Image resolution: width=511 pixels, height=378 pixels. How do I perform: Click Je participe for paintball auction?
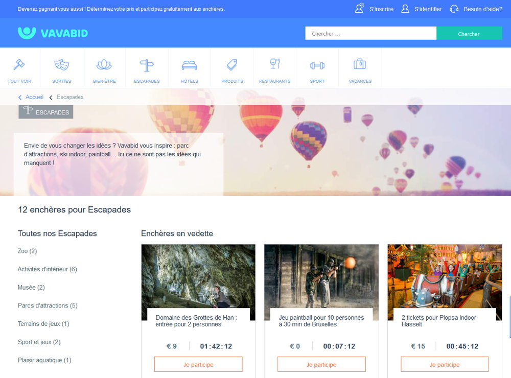coord(321,364)
